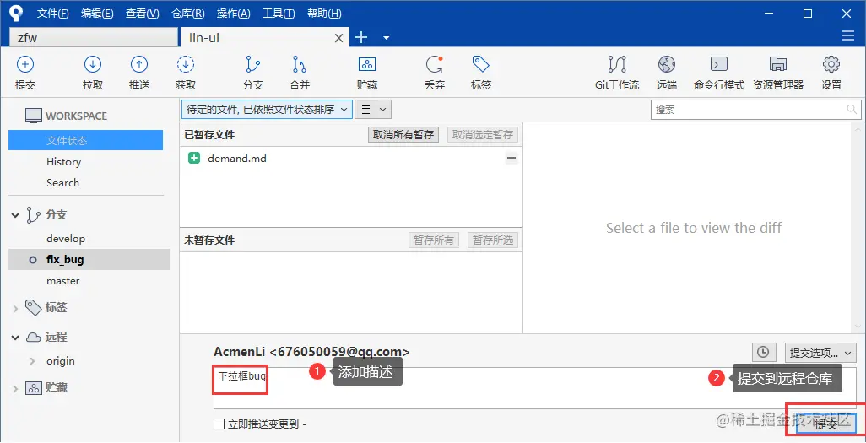866x443 pixels.
Task: Click the green added-file icon of demand.md
Action: (x=194, y=159)
